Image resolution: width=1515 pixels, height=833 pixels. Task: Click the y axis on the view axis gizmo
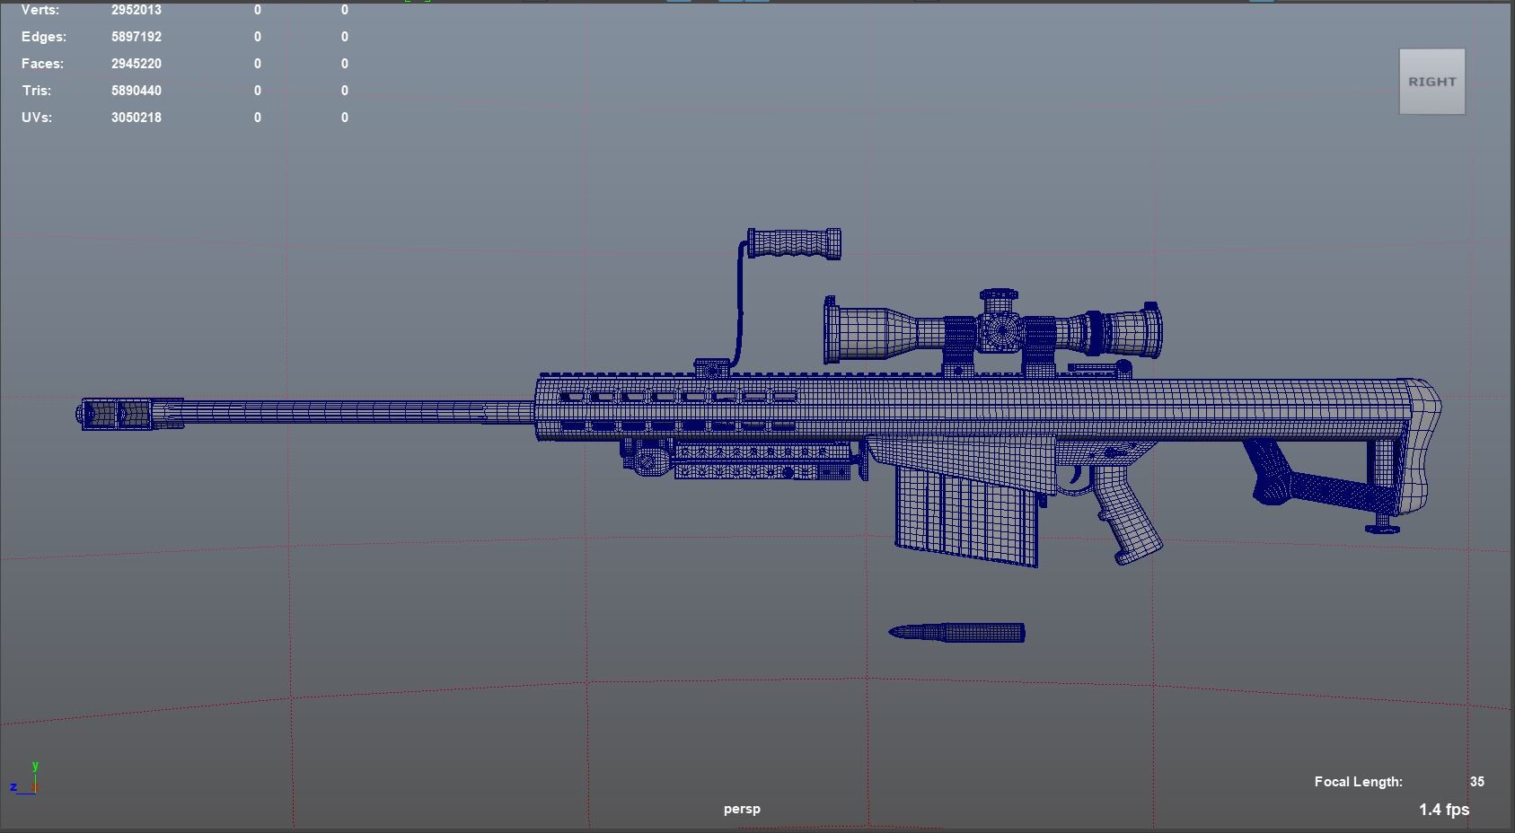click(34, 767)
